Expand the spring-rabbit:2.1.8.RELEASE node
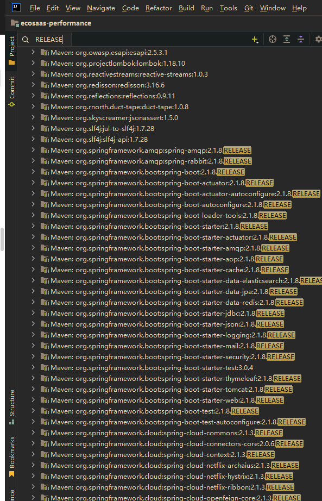322x501 pixels. pos(33,161)
